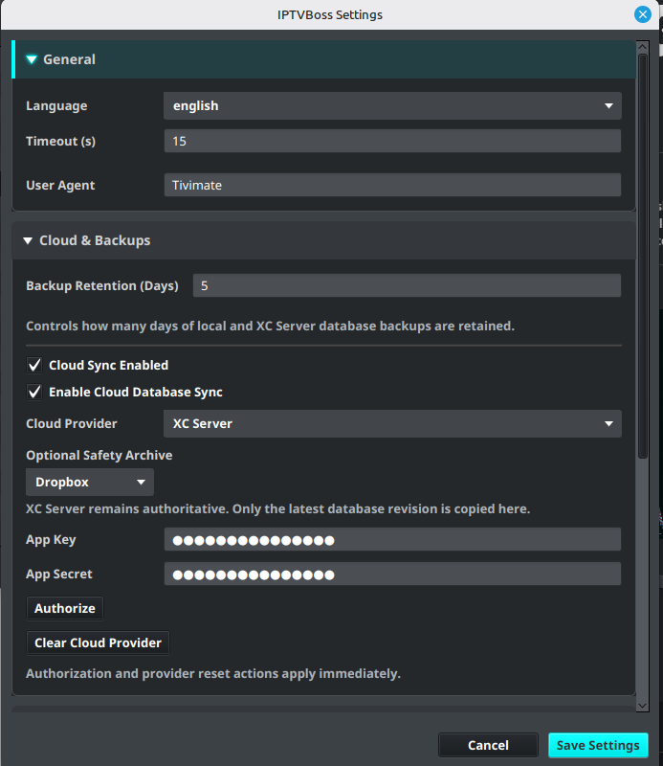Click the scrollbar down arrow
The width and height of the screenshot is (663, 766).
(643, 706)
